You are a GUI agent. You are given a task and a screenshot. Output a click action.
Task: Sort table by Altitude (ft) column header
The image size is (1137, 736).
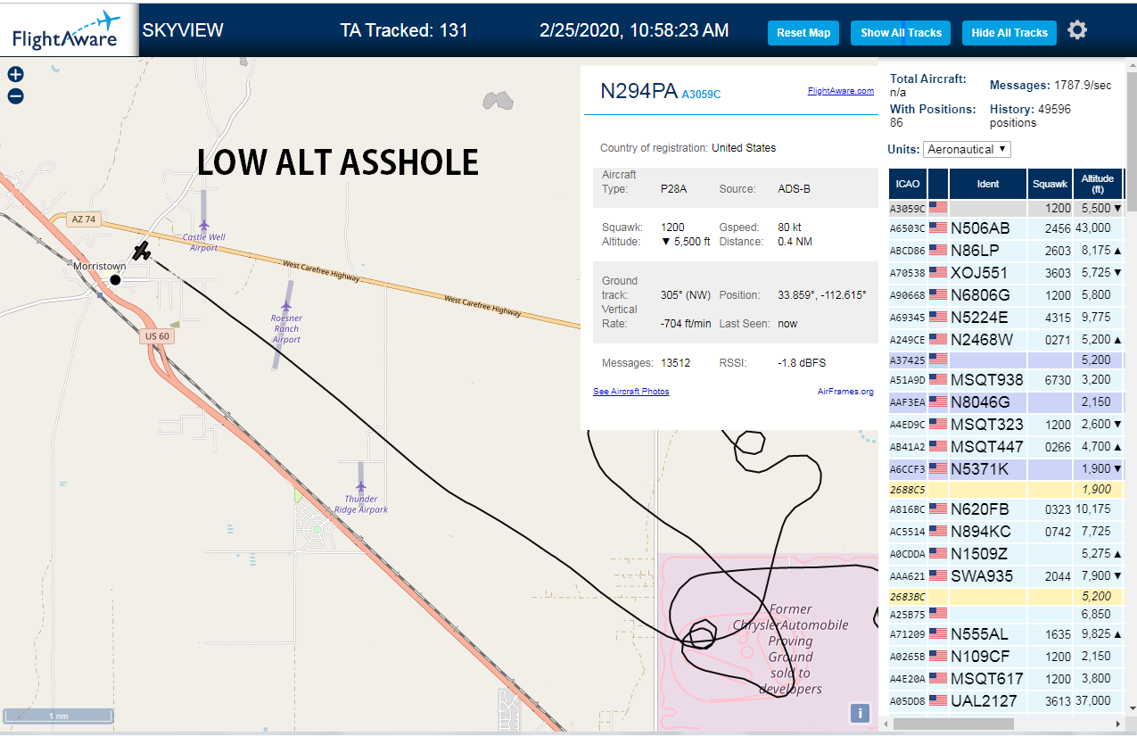coord(1098,184)
